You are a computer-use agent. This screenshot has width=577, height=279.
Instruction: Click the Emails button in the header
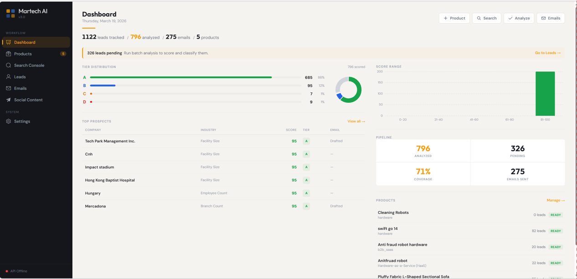coord(551,18)
